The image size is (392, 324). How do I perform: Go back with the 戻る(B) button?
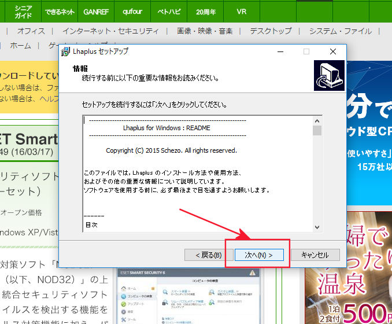(209, 255)
